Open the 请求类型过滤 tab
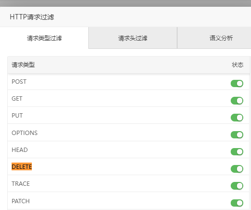The height and width of the screenshot is (210, 251). pos(44,38)
